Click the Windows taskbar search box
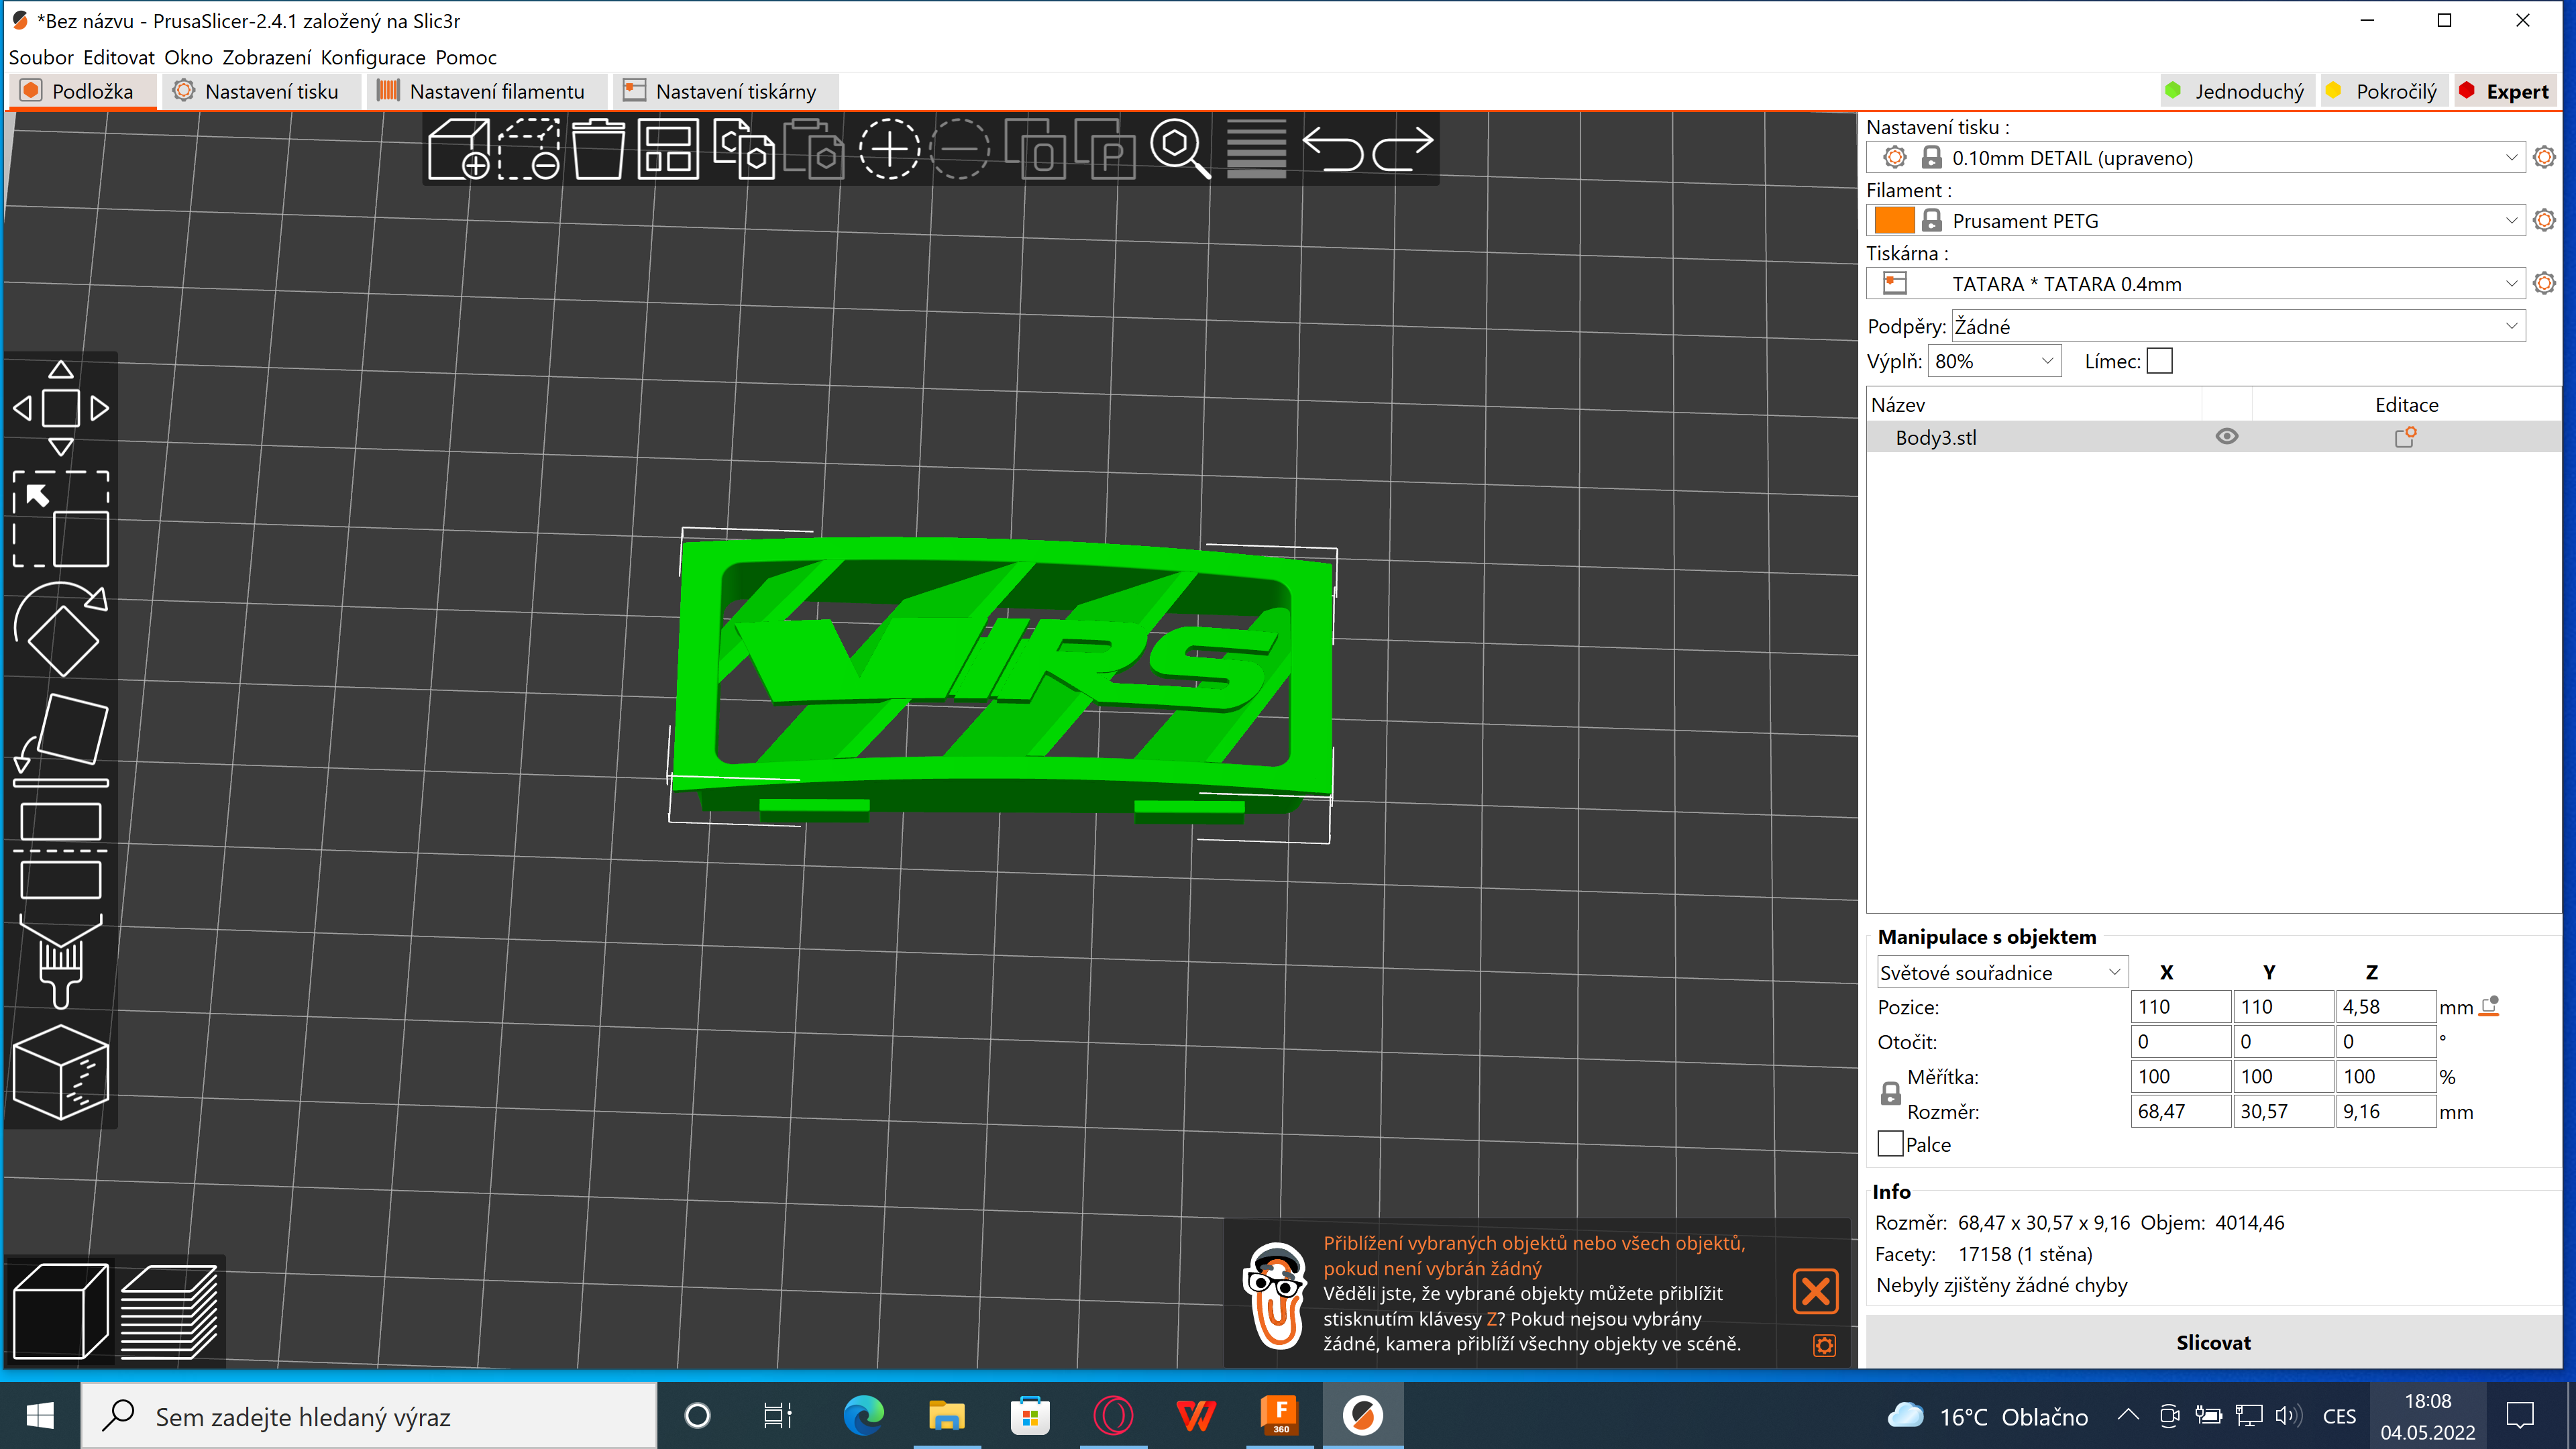 (x=368, y=1416)
